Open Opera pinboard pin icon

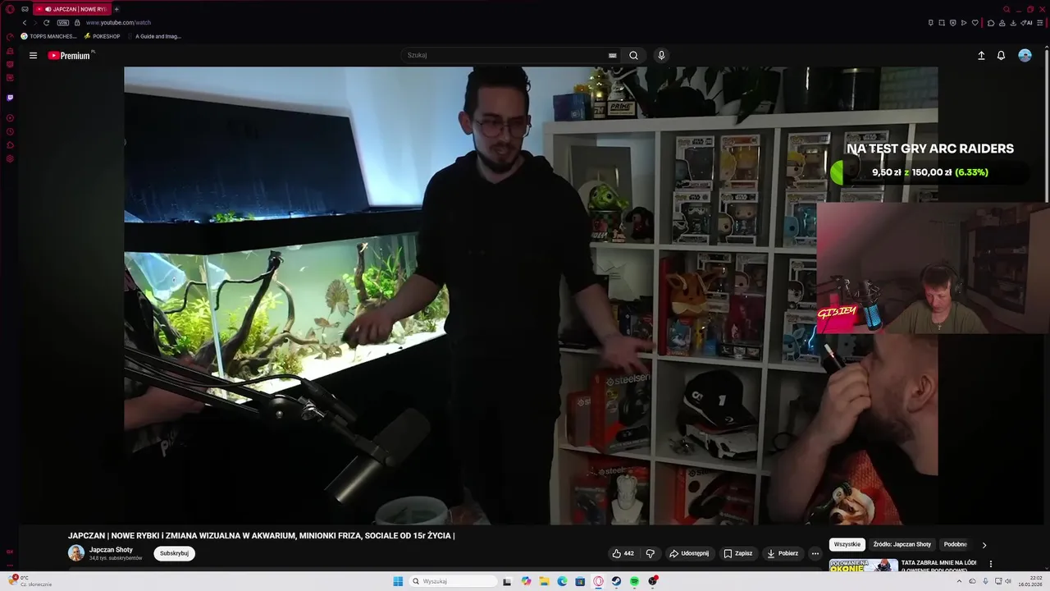point(930,23)
